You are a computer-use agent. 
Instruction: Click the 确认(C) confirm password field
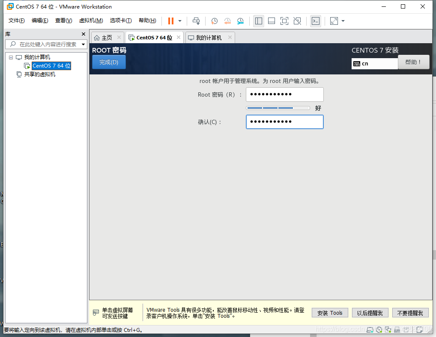click(x=285, y=122)
